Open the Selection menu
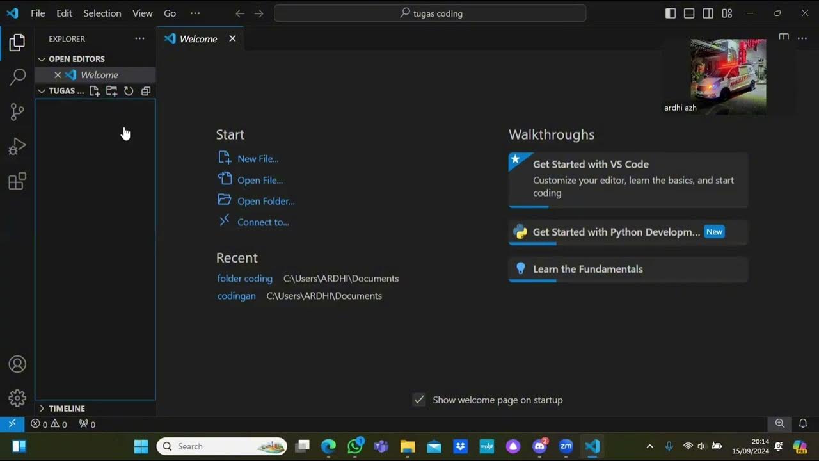Screen dimensions: 819x461 102,13
